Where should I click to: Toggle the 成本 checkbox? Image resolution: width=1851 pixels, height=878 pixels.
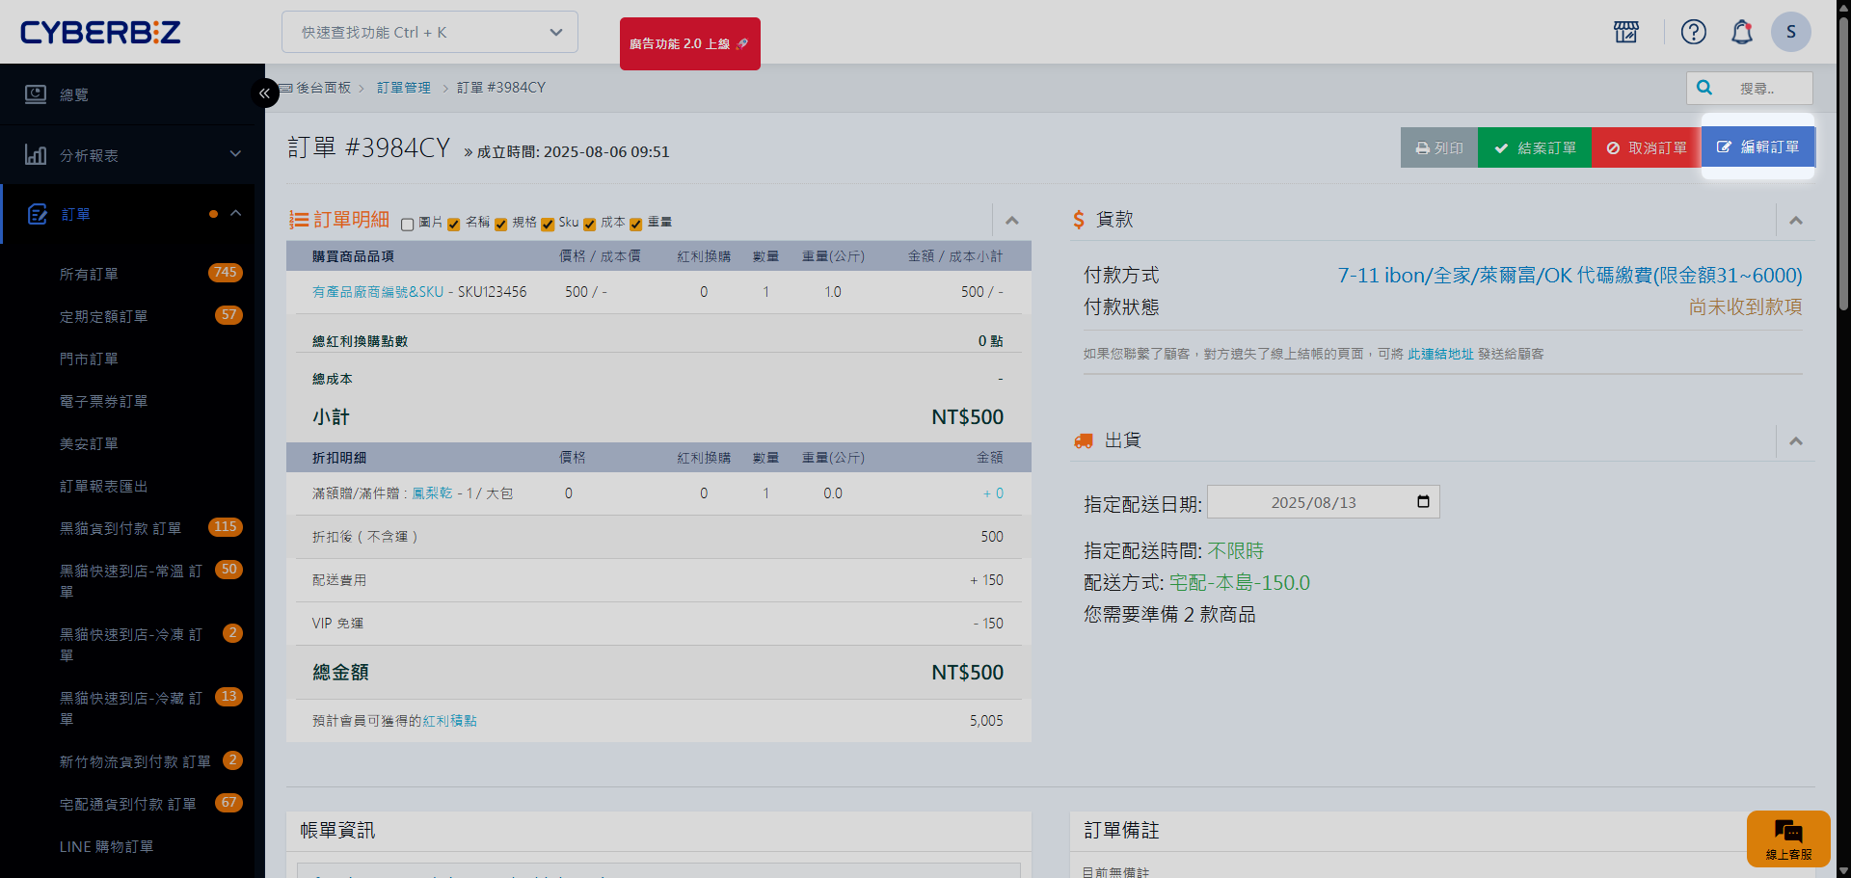pyautogui.click(x=589, y=224)
